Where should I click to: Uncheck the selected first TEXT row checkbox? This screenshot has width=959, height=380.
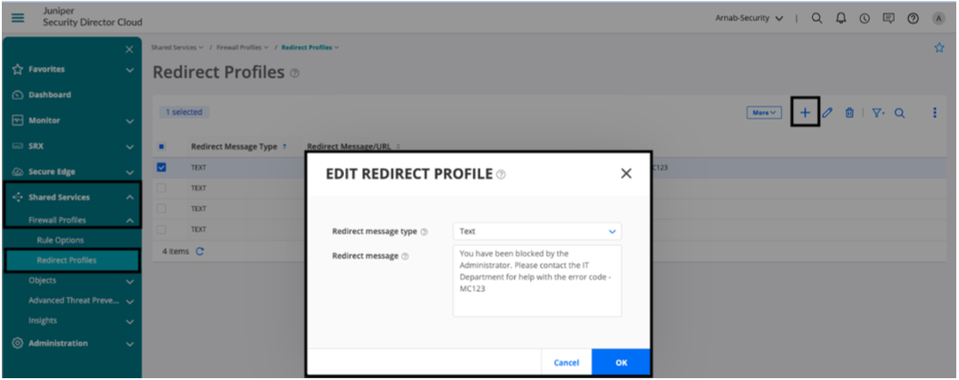coord(161,167)
